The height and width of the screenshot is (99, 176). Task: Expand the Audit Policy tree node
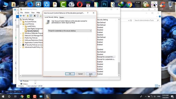point(23,26)
